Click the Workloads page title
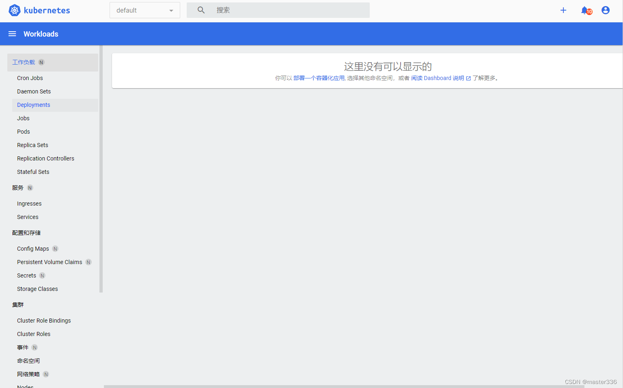 tap(41, 34)
